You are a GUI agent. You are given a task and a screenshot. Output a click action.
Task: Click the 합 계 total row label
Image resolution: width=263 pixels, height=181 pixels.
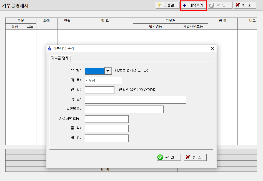tap(105, 169)
